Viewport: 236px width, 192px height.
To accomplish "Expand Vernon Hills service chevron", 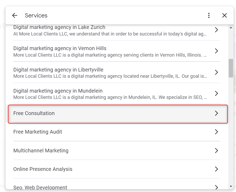I will (216, 51).
